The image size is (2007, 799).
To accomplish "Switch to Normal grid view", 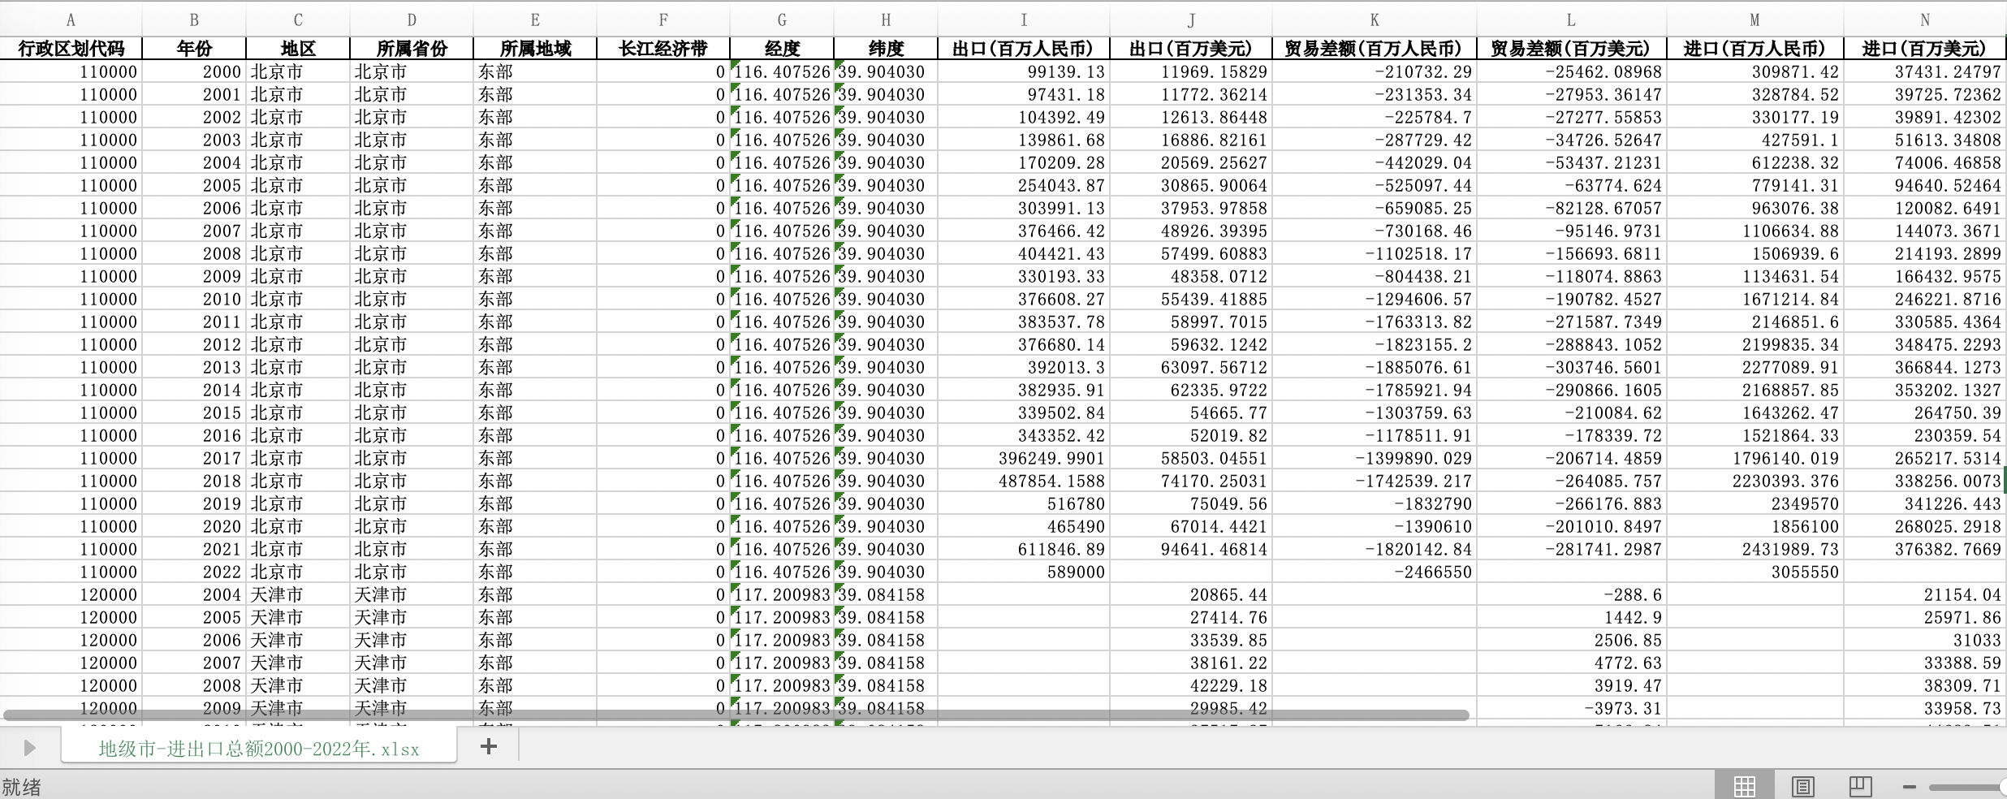I will coord(1744,785).
